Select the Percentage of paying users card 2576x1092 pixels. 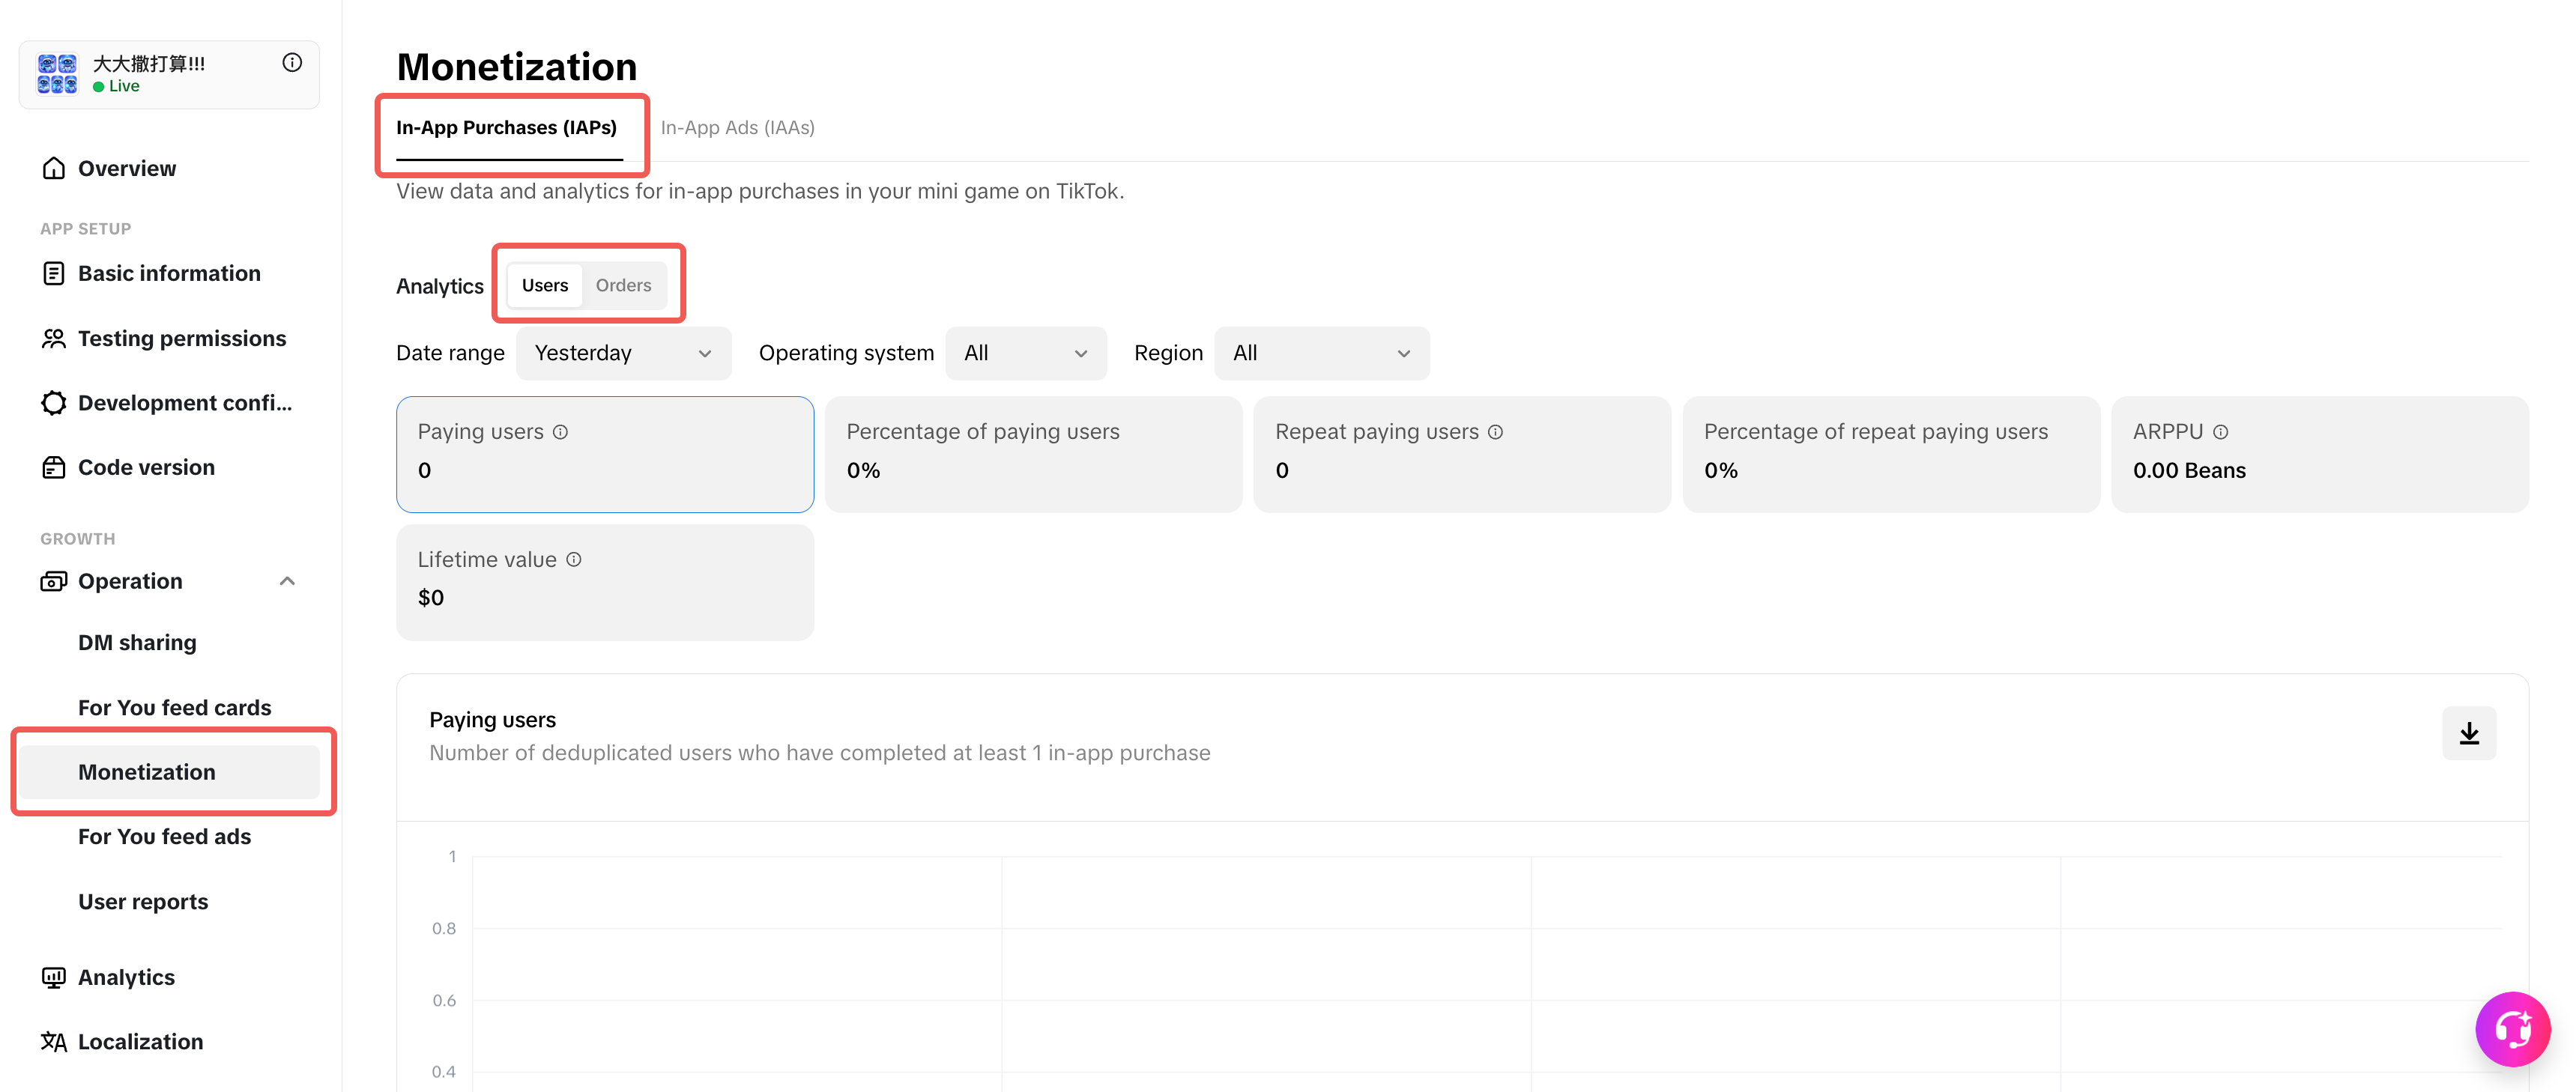click(x=1033, y=454)
